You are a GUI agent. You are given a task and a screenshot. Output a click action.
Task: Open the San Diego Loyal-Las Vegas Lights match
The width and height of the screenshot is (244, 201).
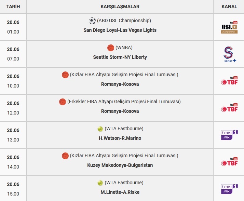tap(120, 30)
